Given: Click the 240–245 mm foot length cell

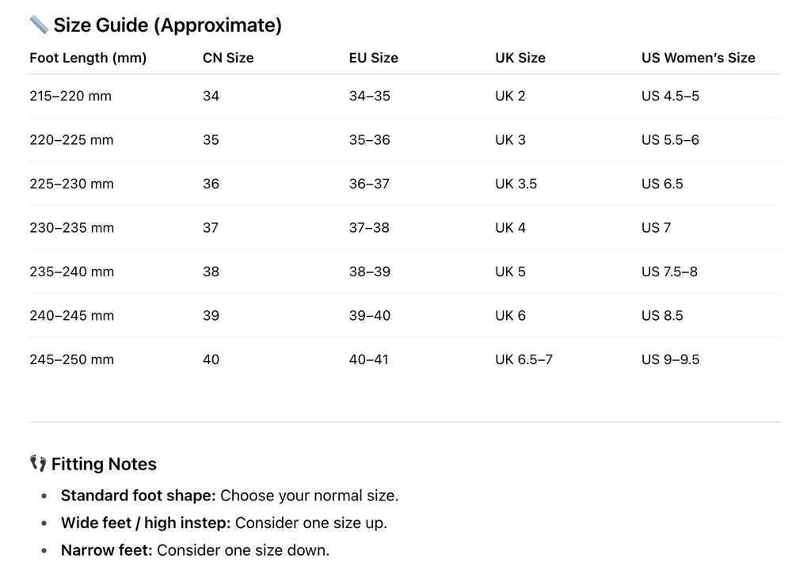Looking at the screenshot, I should coord(71,316).
